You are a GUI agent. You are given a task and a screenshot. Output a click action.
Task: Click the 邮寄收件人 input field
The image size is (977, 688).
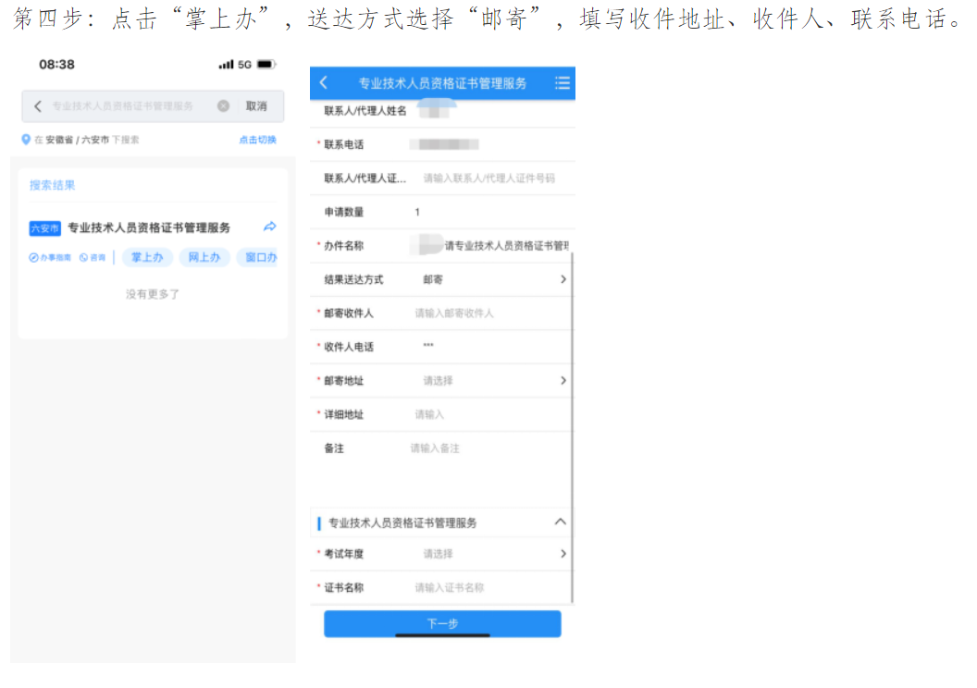click(442, 313)
